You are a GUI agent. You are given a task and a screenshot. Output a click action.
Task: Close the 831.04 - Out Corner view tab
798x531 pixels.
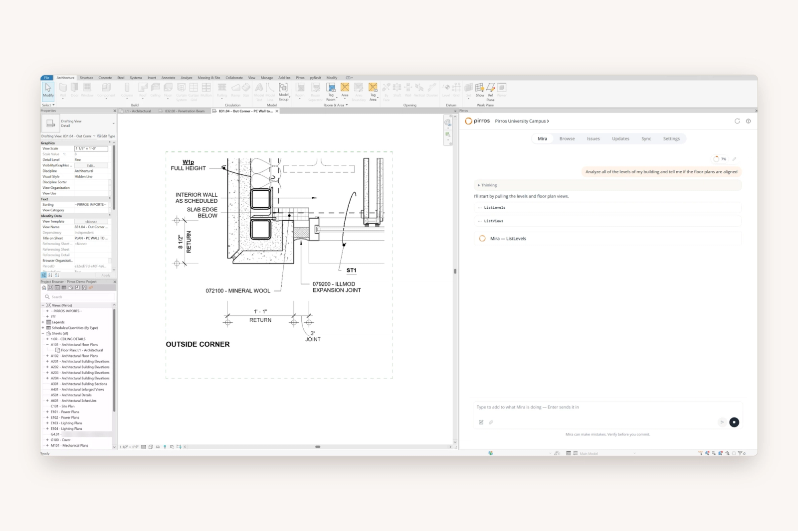[277, 111]
